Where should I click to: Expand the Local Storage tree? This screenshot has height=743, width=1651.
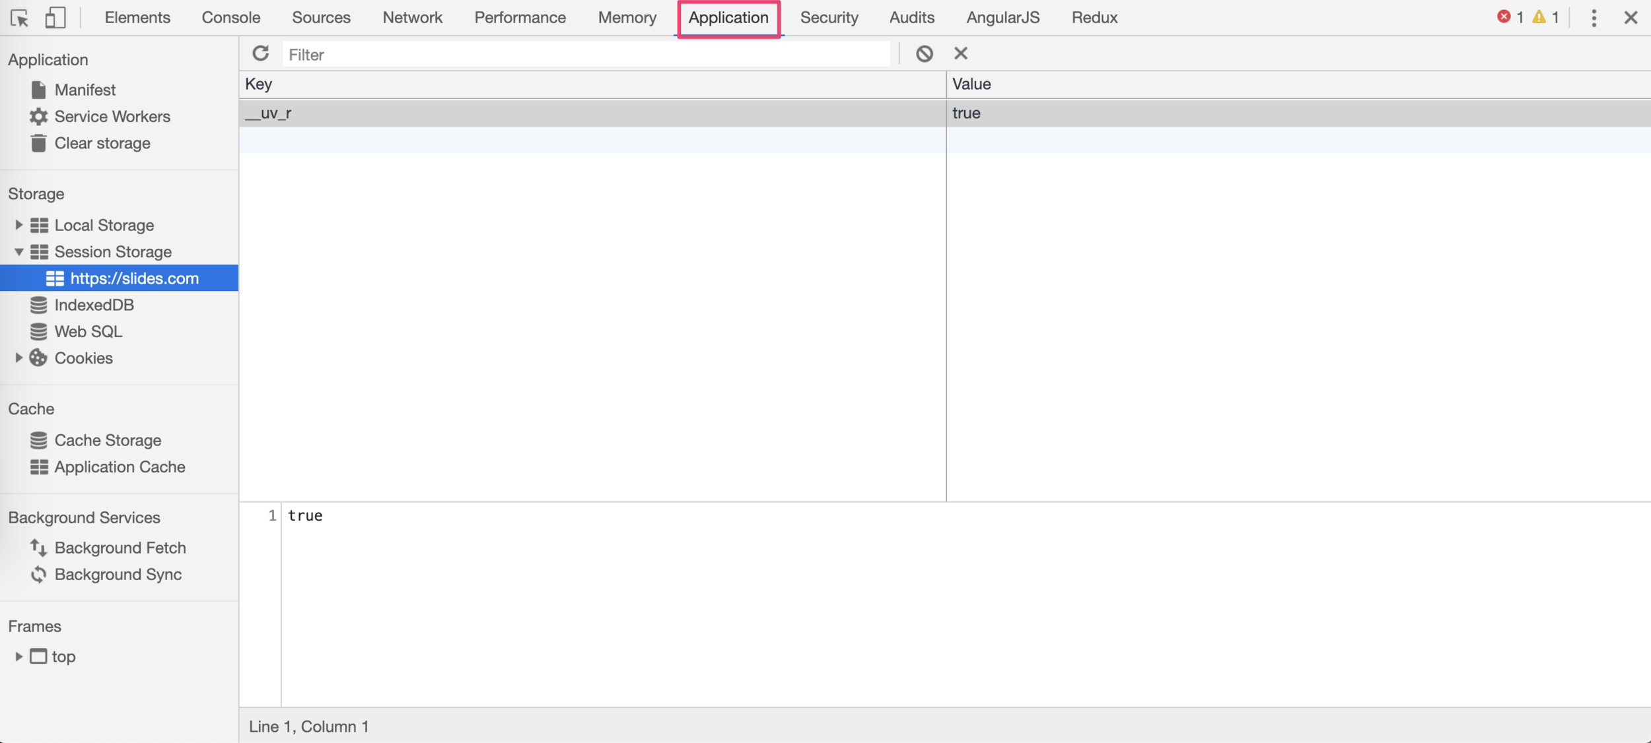(x=18, y=225)
